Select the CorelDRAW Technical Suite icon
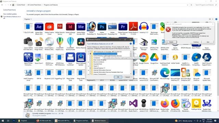 70,42
